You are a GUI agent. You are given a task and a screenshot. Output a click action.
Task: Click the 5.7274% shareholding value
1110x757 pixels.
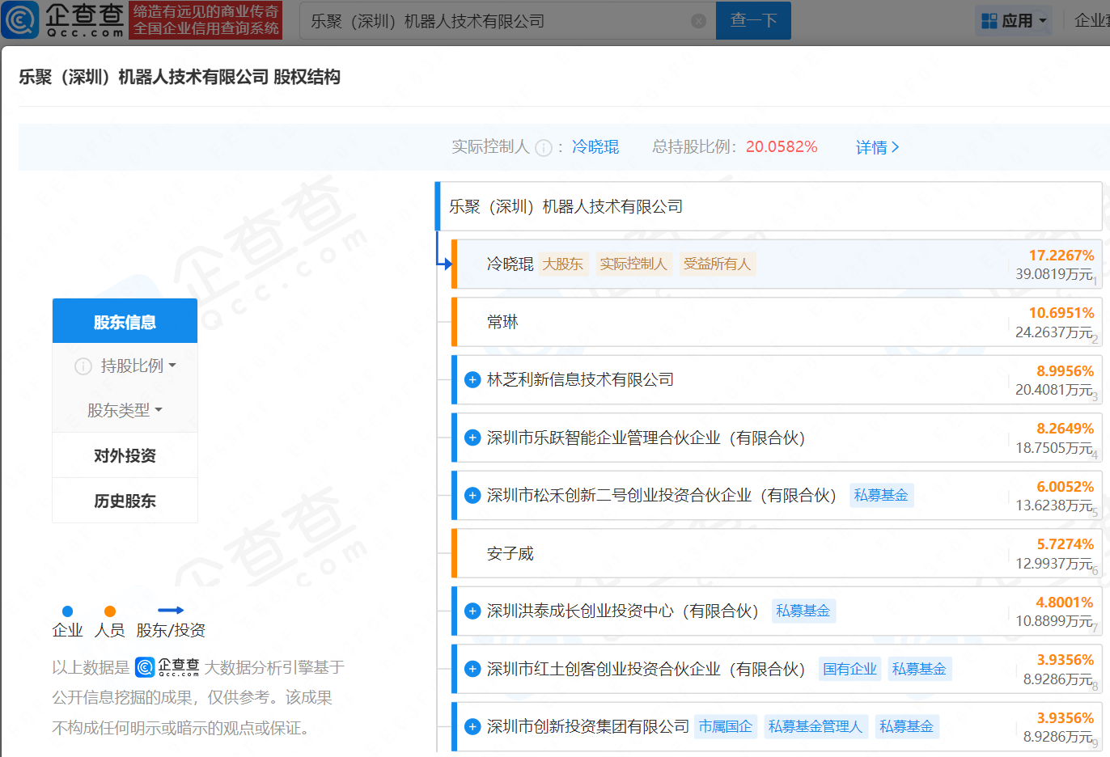(x=1066, y=544)
